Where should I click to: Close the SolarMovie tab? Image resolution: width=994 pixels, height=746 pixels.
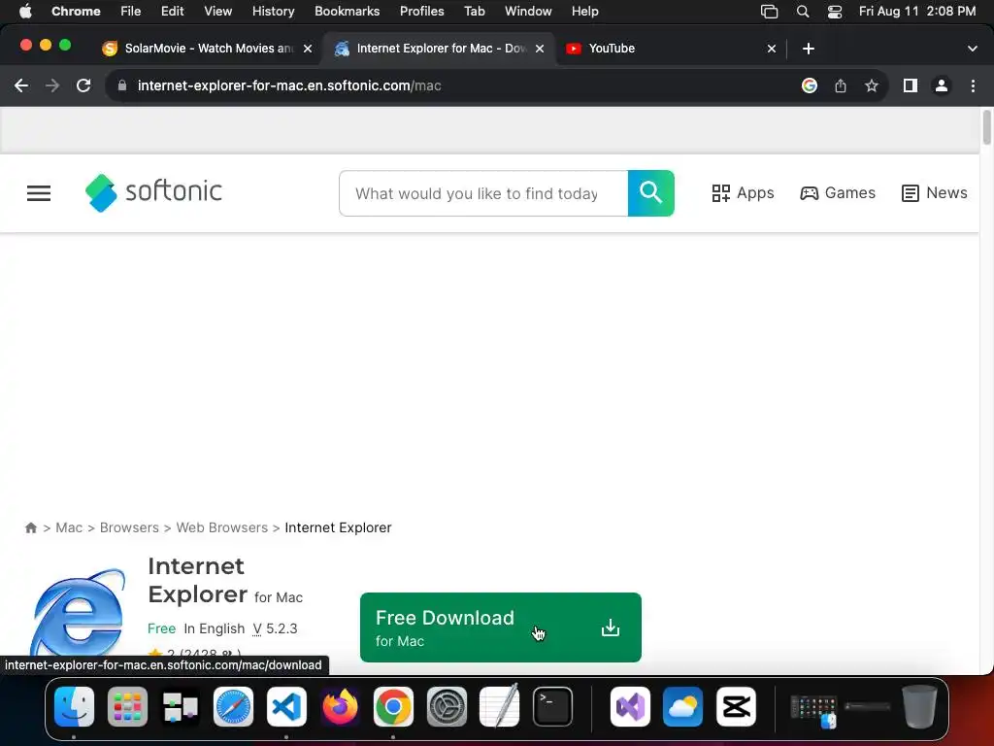308,49
